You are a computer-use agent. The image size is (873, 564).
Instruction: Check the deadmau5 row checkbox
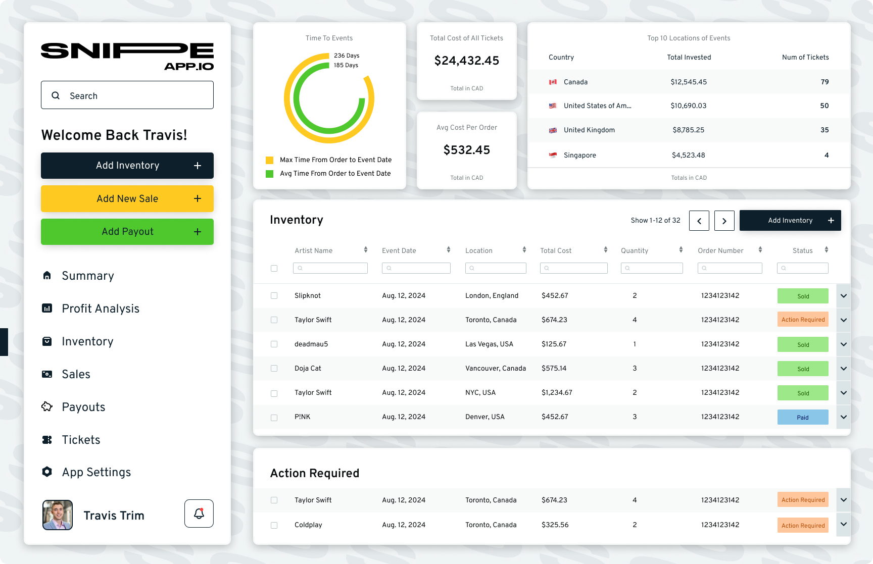(x=274, y=344)
